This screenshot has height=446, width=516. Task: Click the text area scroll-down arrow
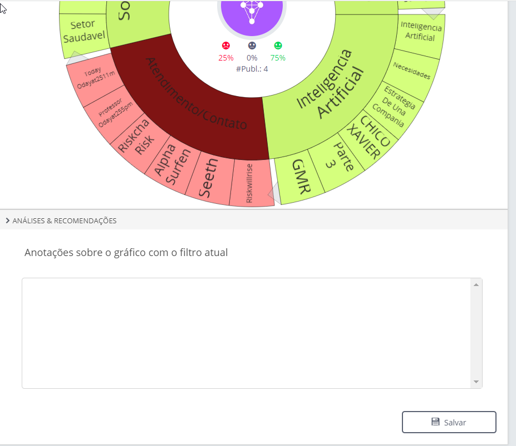(x=475, y=382)
